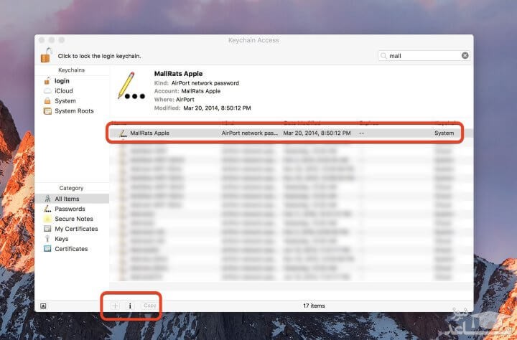The width and height of the screenshot is (517, 340).
Task: Select the Certificates category
Action: (72, 249)
